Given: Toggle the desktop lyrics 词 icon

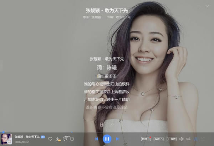Looking at the screenshot, I should (x=195, y=139).
